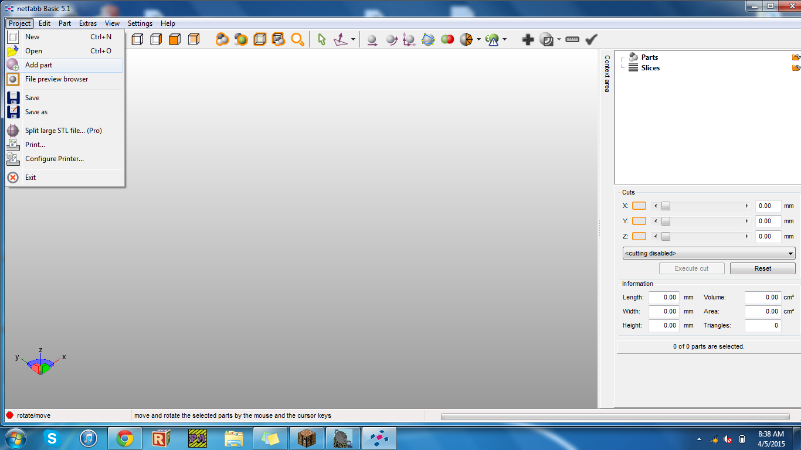Click right arrow of Y cut slider
Viewport: 801px width, 450px height.
746,221
